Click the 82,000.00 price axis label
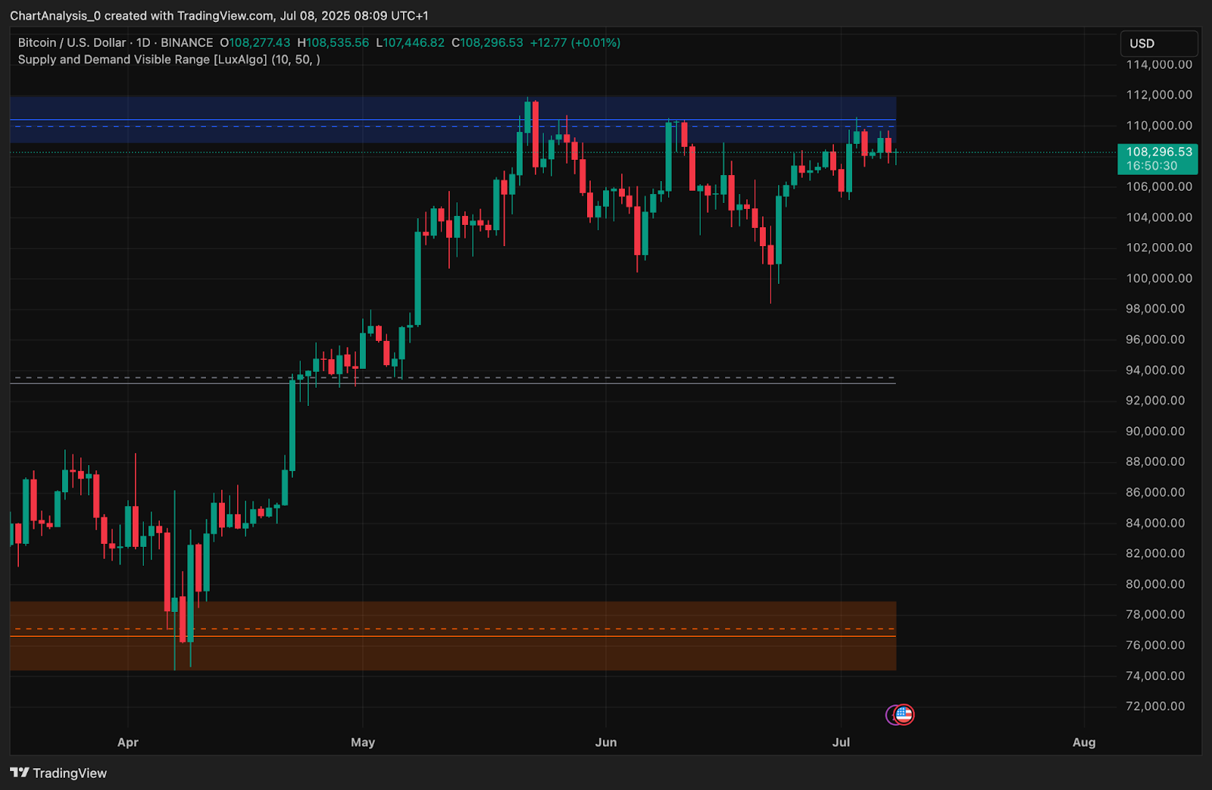This screenshot has height=790, width=1212. (1155, 553)
